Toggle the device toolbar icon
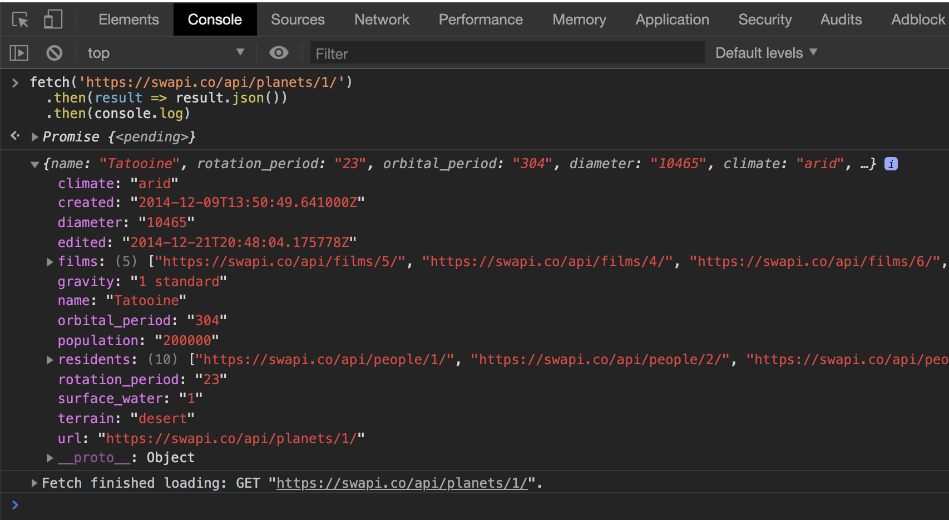This screenshot has width=949, height=520. pos(53,19)
